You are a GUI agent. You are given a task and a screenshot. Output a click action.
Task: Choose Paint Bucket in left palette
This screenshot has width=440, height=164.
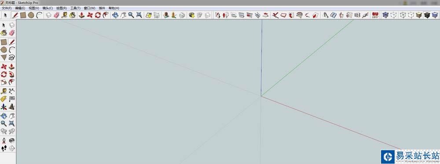click(x=4, y=33)
